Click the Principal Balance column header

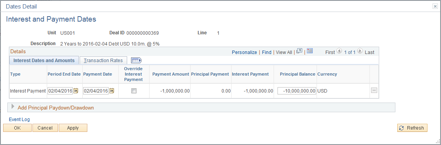[x=298, y=74]
